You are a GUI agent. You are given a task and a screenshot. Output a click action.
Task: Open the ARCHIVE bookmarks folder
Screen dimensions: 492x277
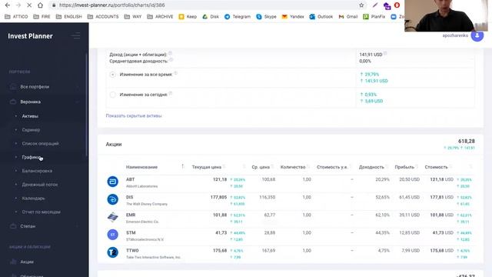(x=160, y=17)
